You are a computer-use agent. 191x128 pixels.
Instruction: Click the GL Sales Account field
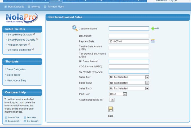coord(129,61)
